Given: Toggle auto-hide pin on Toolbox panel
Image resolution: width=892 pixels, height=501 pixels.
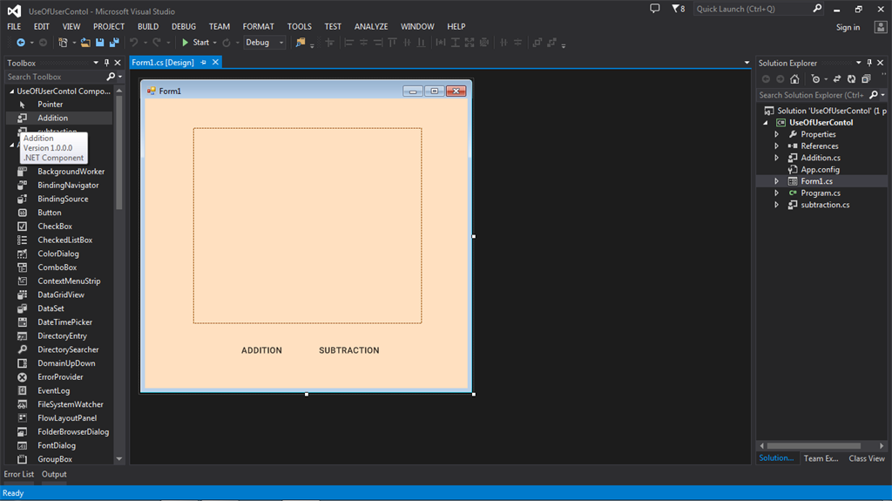Looking at the screenshot, I should click(107, 63).
